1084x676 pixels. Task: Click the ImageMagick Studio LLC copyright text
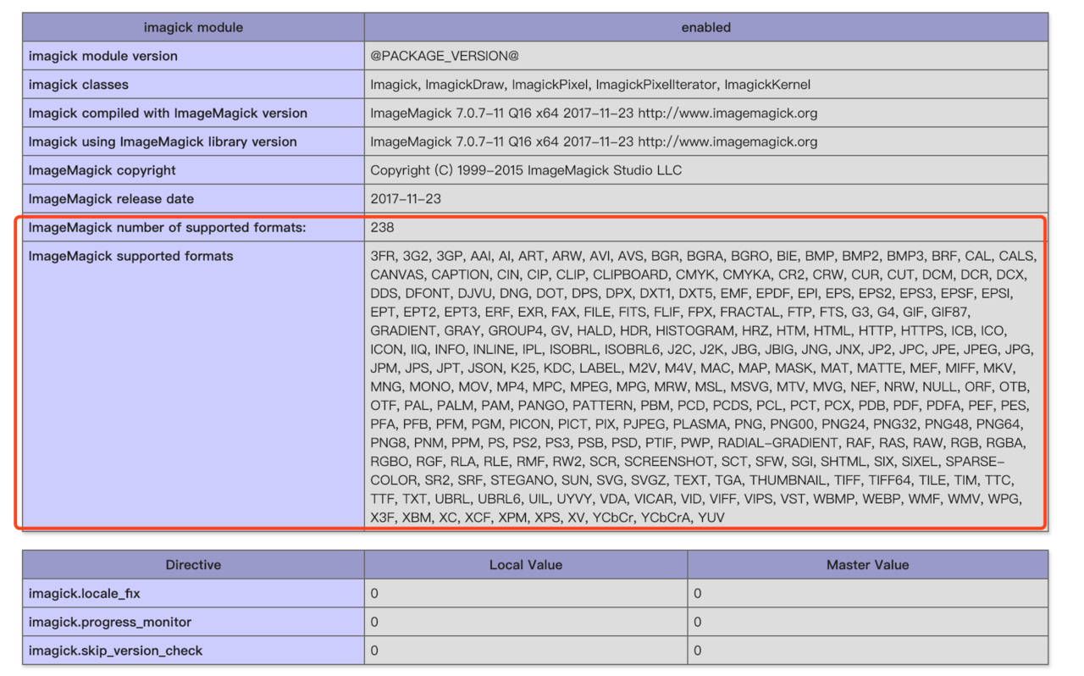pyautogui.click(x=605, y=170)
